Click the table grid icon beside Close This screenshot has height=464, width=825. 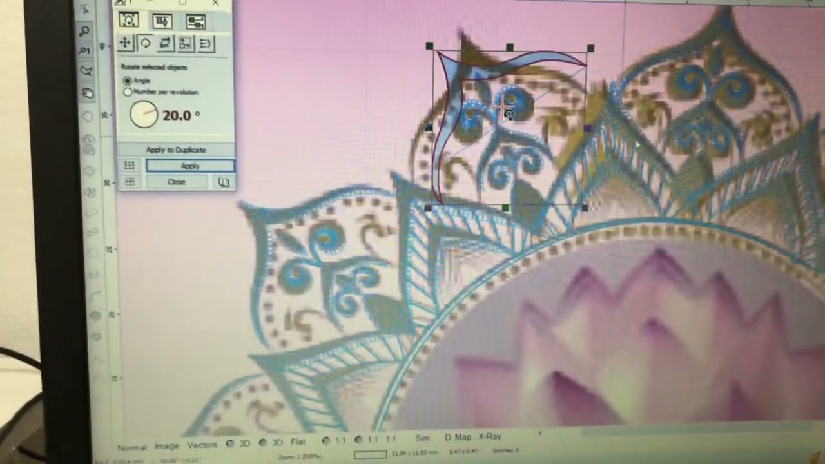(130, 182)
